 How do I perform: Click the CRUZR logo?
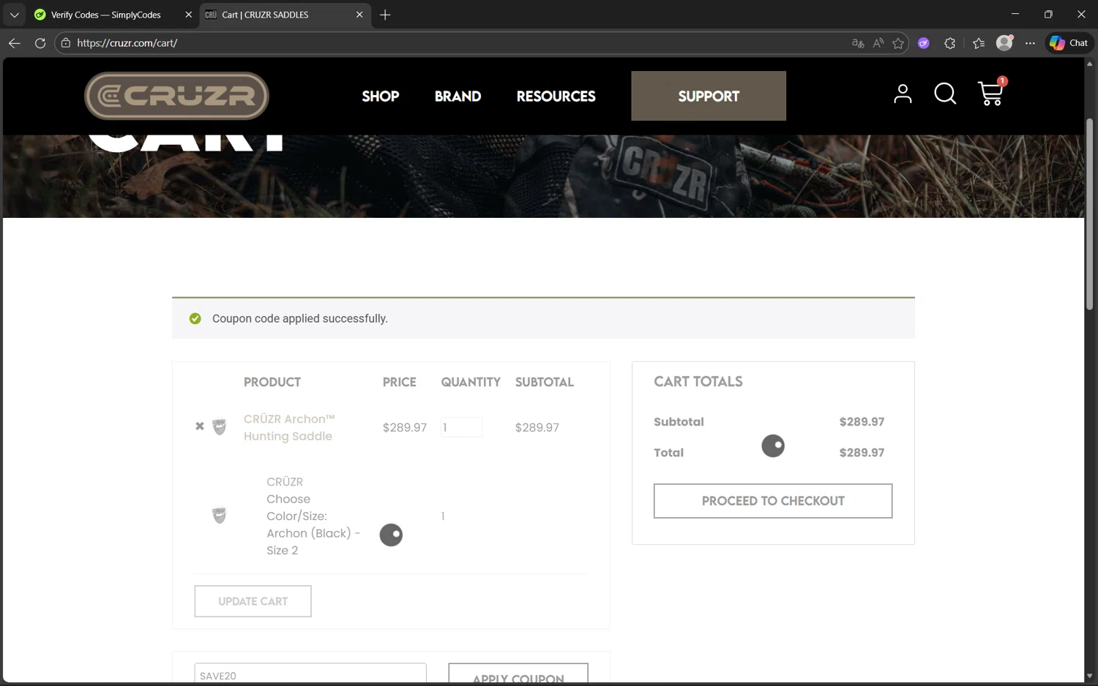click(x=176, y=96)
